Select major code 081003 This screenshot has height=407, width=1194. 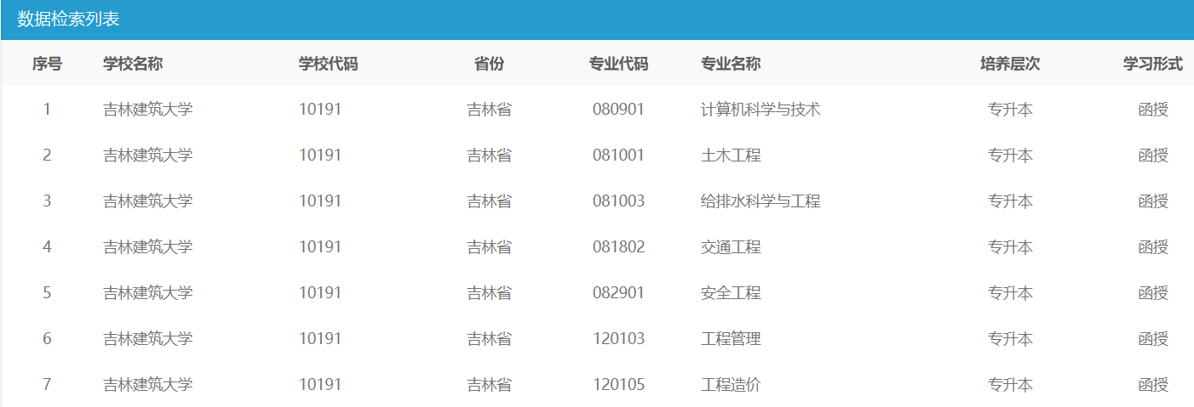619,201
